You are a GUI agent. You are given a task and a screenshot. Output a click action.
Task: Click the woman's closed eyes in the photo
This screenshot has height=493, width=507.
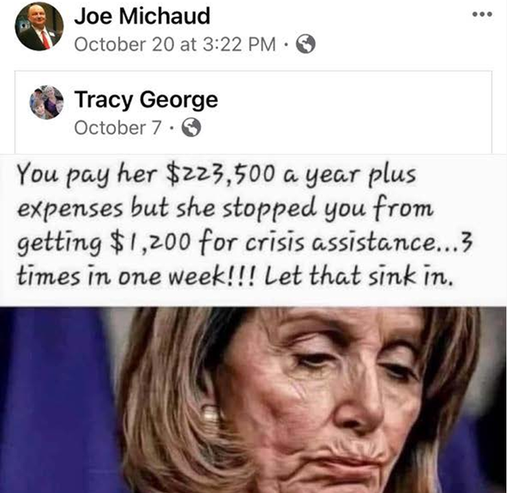352,362
